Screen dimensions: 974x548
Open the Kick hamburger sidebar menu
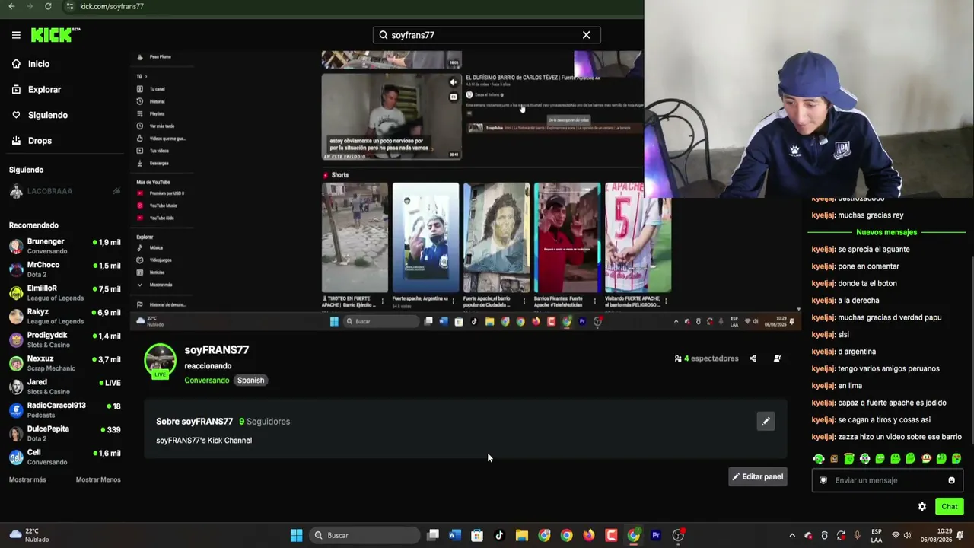(x=16, y=35)
